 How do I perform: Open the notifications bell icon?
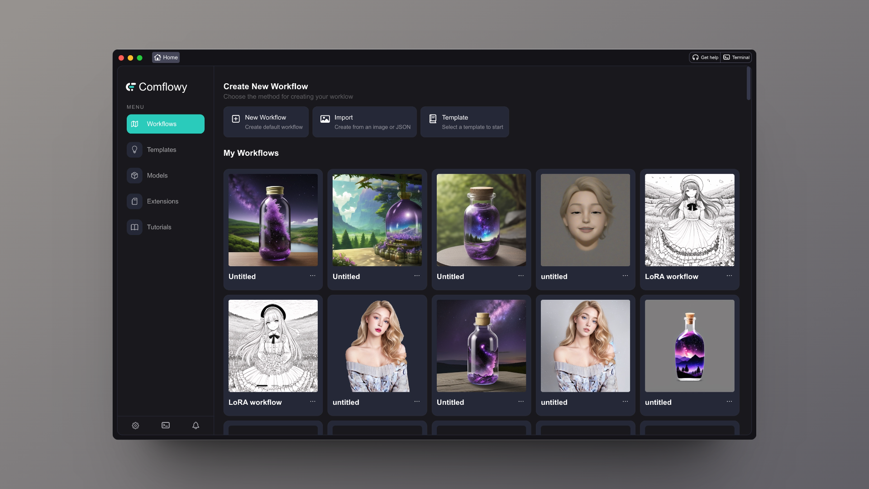click(x=196, y=426)
